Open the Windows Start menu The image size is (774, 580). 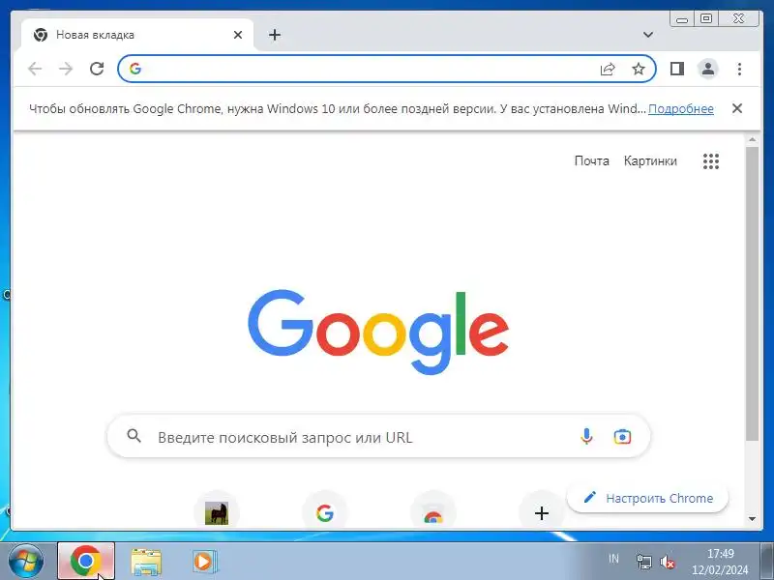[26, 562]
